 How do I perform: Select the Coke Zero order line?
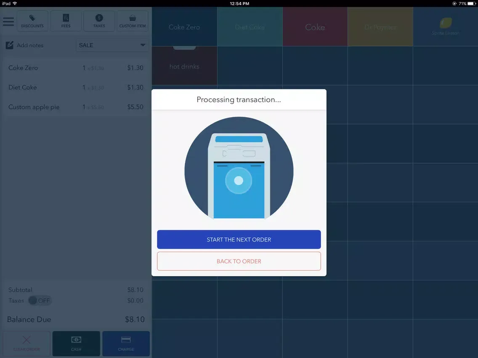tap(76, 68)
